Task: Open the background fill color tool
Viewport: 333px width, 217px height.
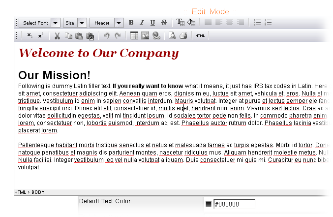Action: coord(191,22)
